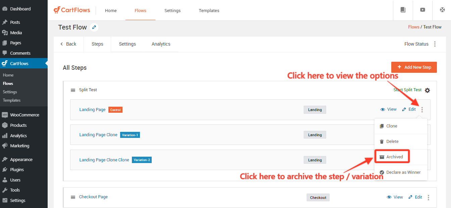Image resolution: width=451 pixels, height=208 pixels.
Task: Toggle Landing Page three-dot options menu
Action: tap(422, 110)
